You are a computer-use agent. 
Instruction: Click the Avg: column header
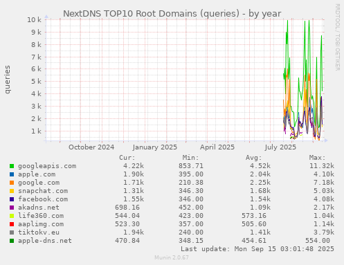(x=254, y=158)
